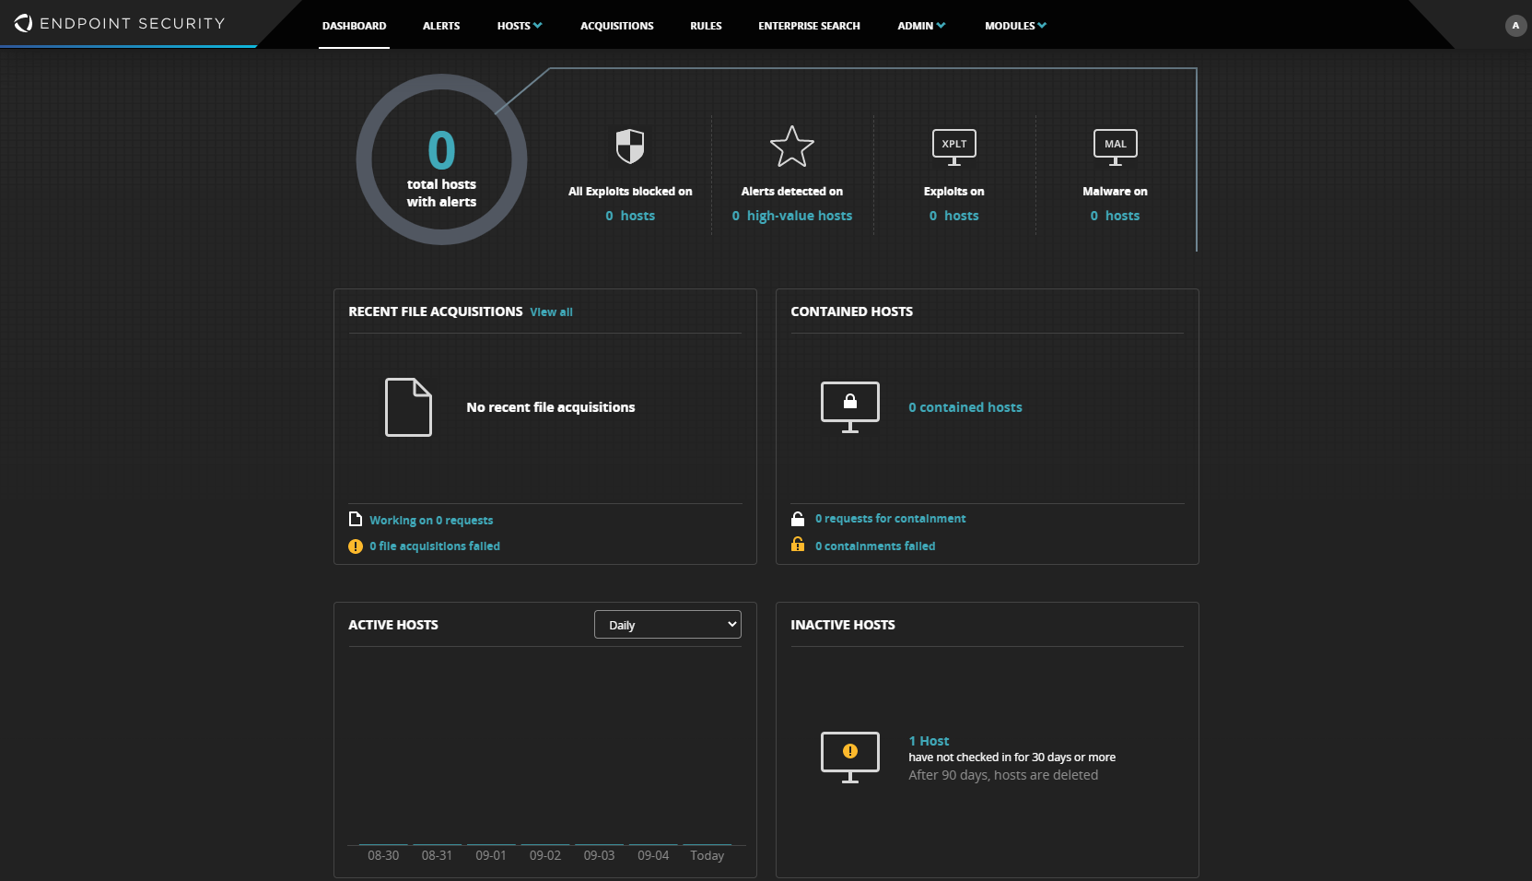Click the Endpoint Security logo
Image resolution: width=1532 pixels, height=881 pixels.
tap(120, 23)
